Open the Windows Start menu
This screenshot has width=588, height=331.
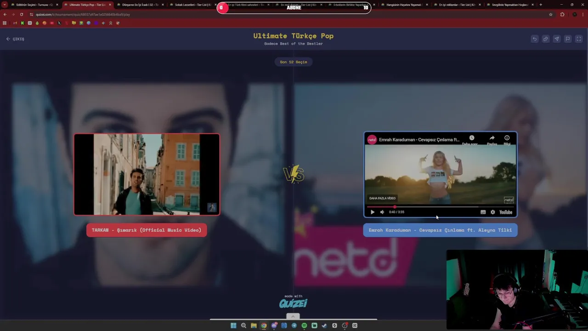233,325
